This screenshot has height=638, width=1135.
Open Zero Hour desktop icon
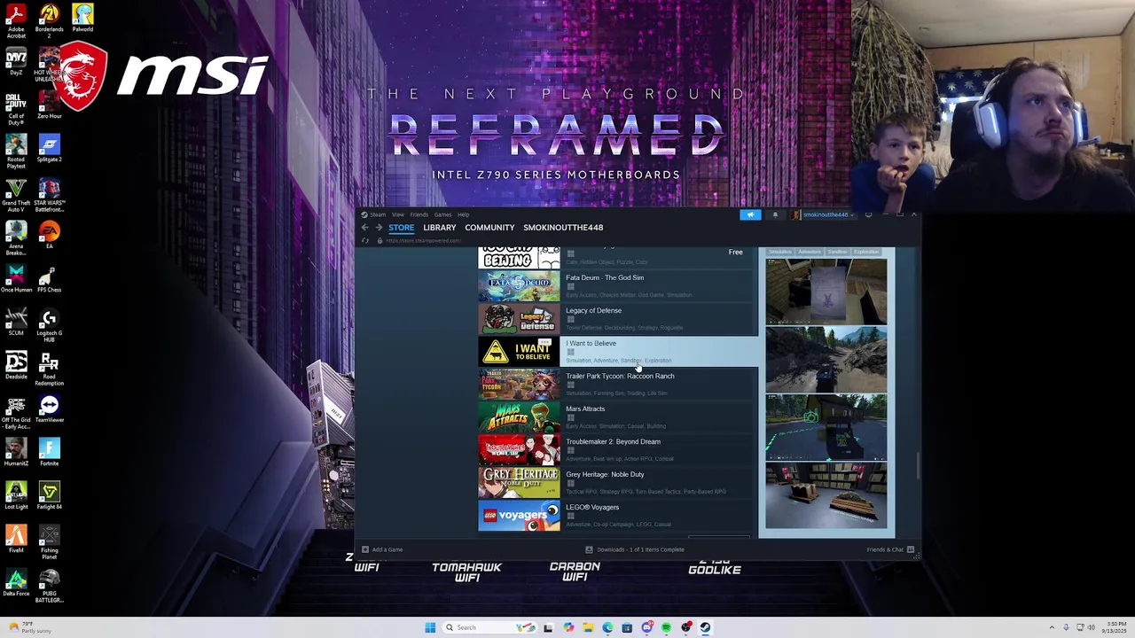[x=49, y=105]
